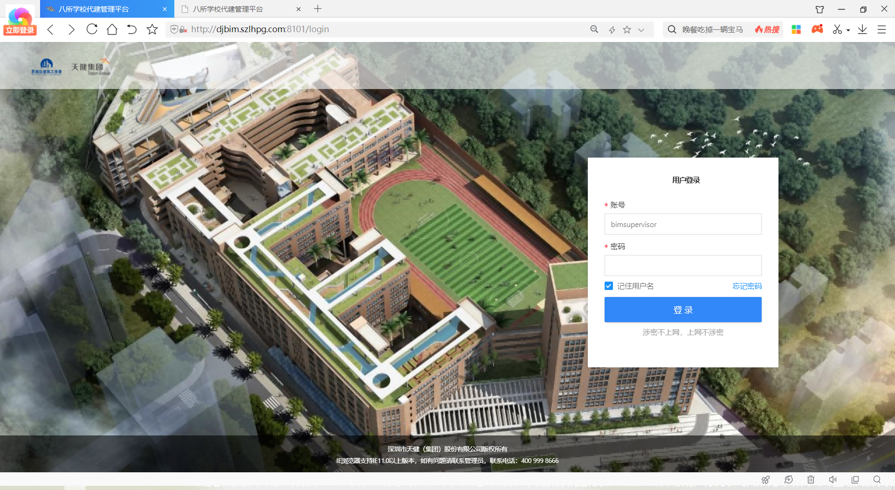Screen dimensions: 895x490
Task: Open the download manager icon
Action: pyautogui.click(x=863, y=29)
